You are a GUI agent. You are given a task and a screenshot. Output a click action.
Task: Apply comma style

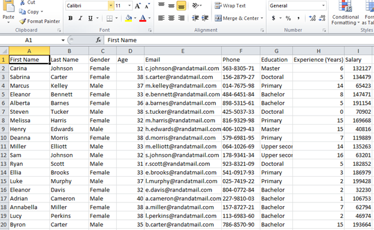point(298,18)
